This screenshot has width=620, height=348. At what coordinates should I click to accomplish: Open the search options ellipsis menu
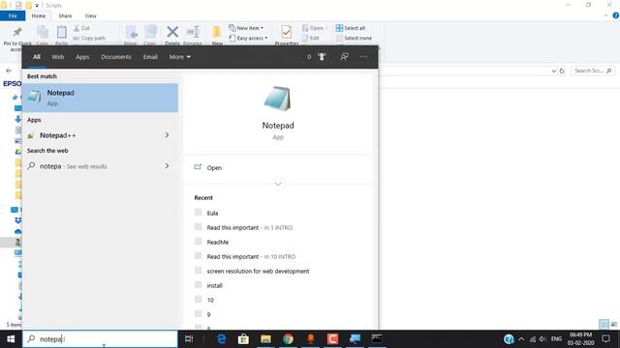(363, 57)
